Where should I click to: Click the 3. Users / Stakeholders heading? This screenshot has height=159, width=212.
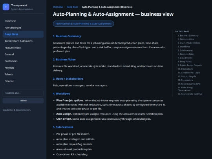[68, 79]
